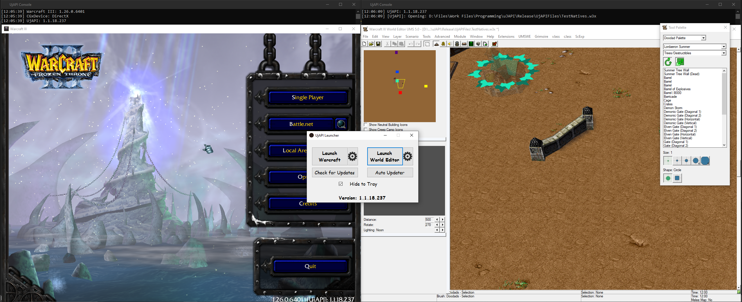Screen dimensions: 742x302
Task: Open the Sound Editor speaker icon
Action: [x=450, y=44]
